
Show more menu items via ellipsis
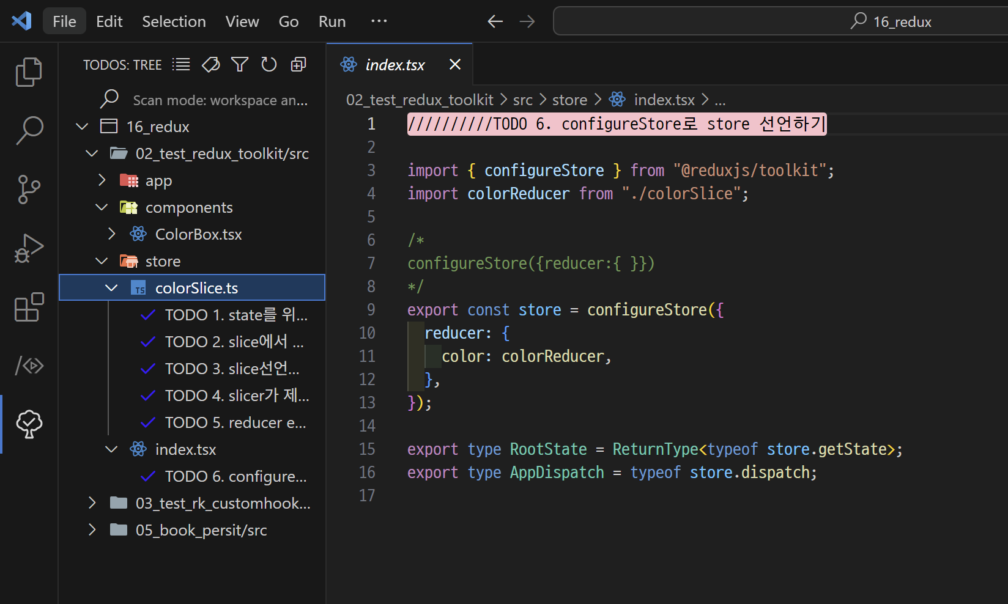click(x=379, y=21)
